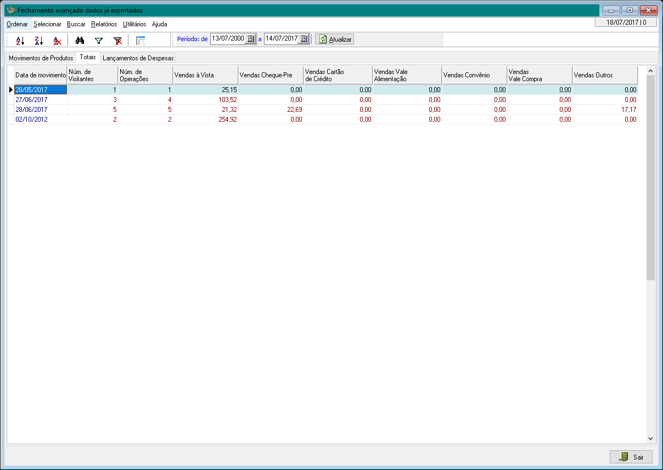Click the date status box 18/07/2017 | 0
This screenshot has width=663, height=470.
click(x=626, y=22)
